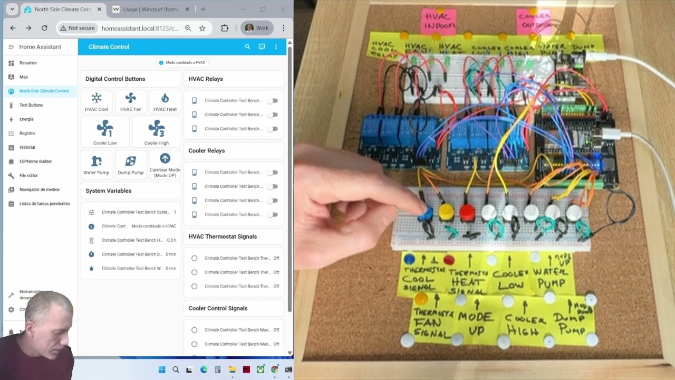
Task: Open Calculator from the taskbar
Action: 218,370
